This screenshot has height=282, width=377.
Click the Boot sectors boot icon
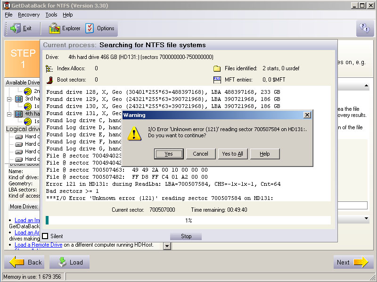pos(49,80)
